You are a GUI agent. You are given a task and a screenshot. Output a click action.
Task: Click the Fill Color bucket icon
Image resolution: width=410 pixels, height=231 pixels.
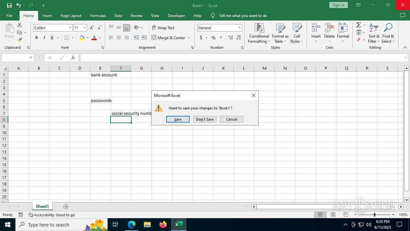pos(82,38)
